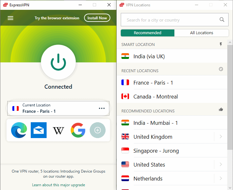This screenshot has height=190, width=233.
Task: Focus the city or country search field
Action: pyautogui.click(x=175, y=20)
